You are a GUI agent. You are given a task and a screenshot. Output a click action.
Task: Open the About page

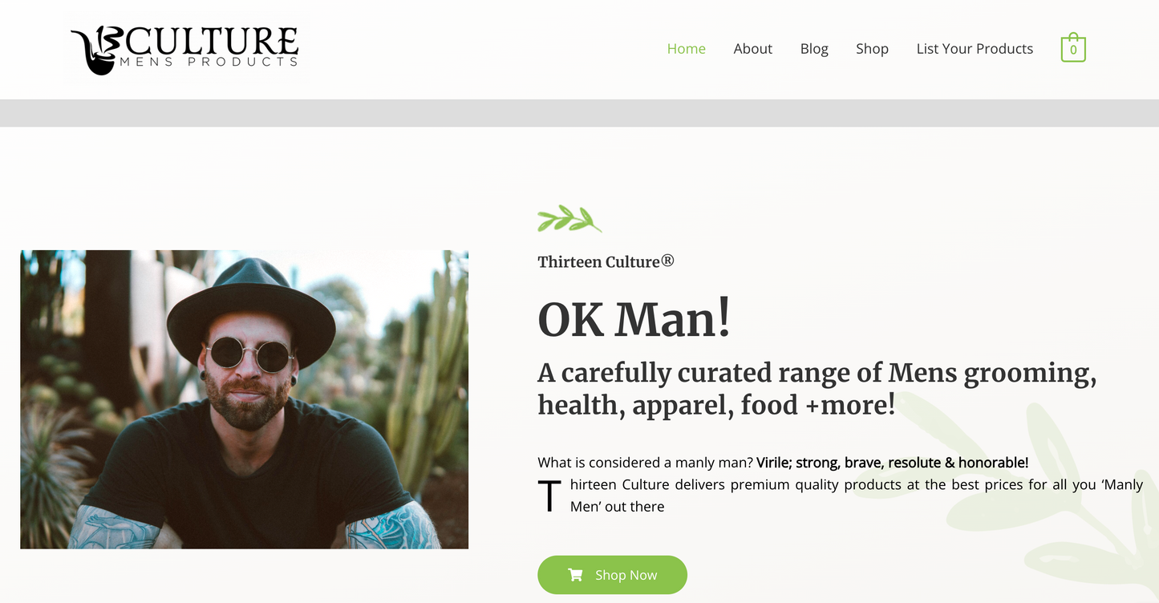point(752,49)
